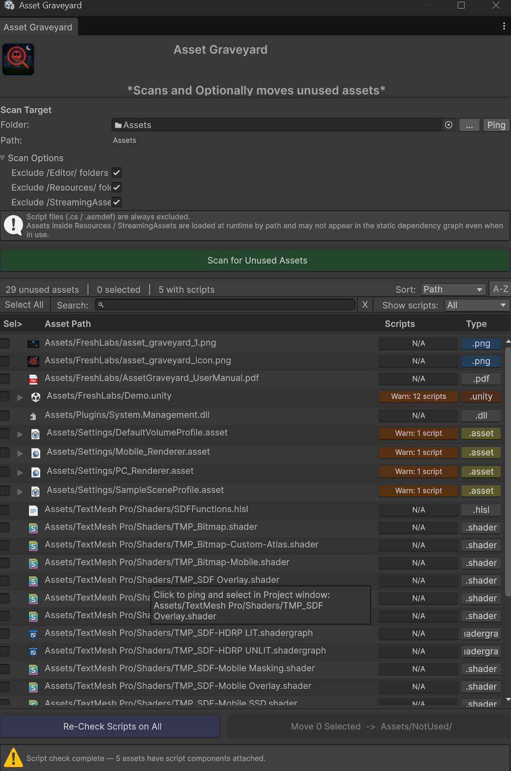511x771 pixels.
Task: Click the browse folder ... button
Action: [x=469, y=125]
